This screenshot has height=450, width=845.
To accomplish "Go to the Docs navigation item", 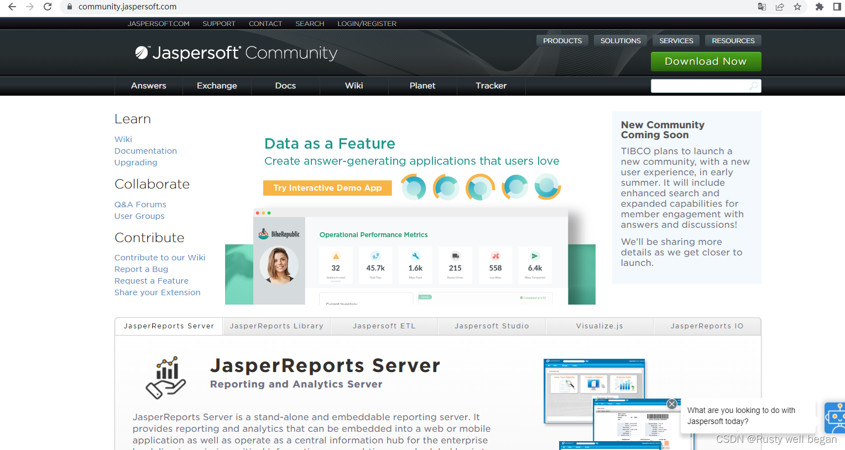I will pyautogui.click(x=285, y=86).
